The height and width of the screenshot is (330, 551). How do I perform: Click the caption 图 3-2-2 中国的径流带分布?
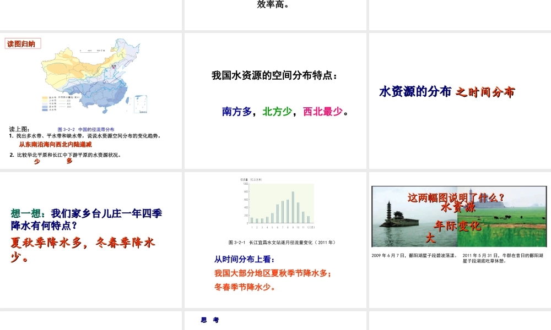86,129
